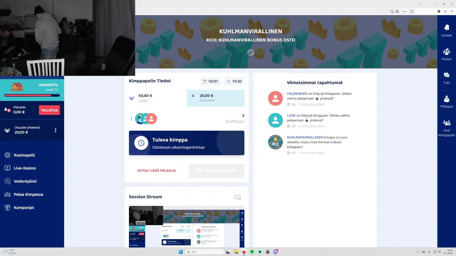Click the Tuleva kimppa clock icon

click(x=141, y=143)
